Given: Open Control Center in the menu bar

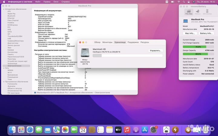Looking at the screenshot, I should point(189,2).
